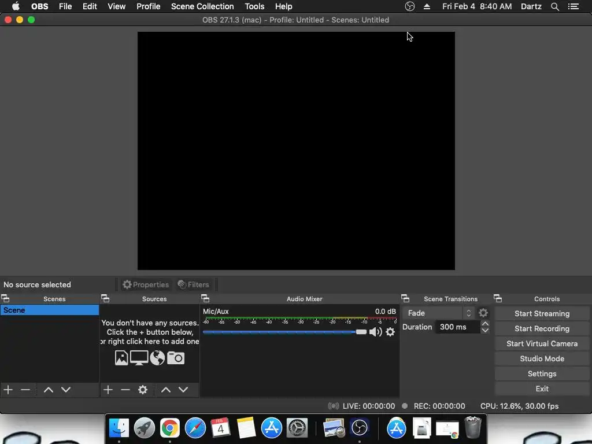Enable Studio Mode
The height and width of the screenshot is (444, 592).
[x=542, y=358]
